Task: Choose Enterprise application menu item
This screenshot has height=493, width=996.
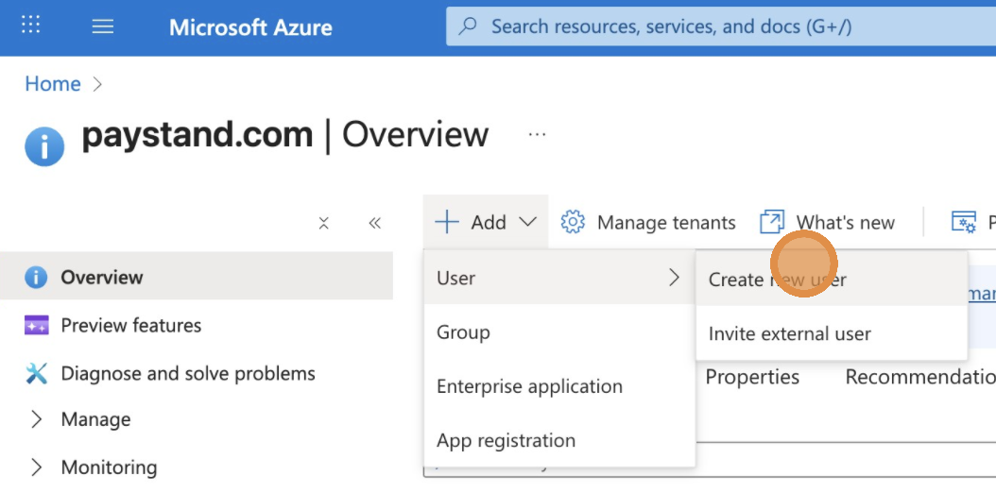Action: coord(559,385)
